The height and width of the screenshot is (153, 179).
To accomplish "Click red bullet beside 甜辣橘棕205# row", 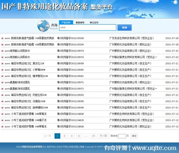I will pyautogui.click(x=3, y=108).
